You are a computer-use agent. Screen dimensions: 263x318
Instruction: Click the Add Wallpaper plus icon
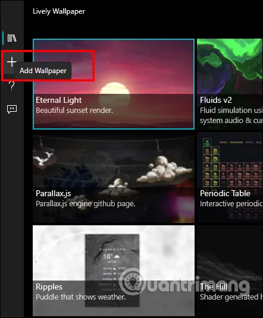[x=12, y=62]
